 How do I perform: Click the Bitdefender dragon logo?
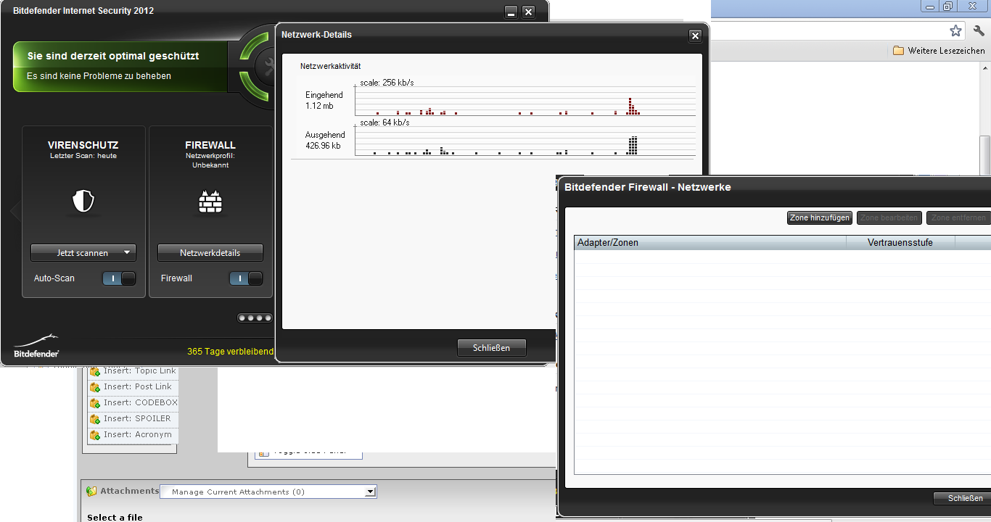pos(36,346)
